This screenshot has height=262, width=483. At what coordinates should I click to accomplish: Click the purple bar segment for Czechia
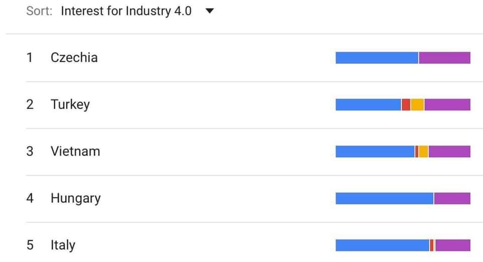point(444,58)
